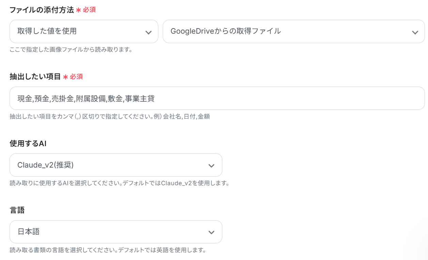
Task: Click the '抽出したい項目' field label
Action: (x=35, y=77)
